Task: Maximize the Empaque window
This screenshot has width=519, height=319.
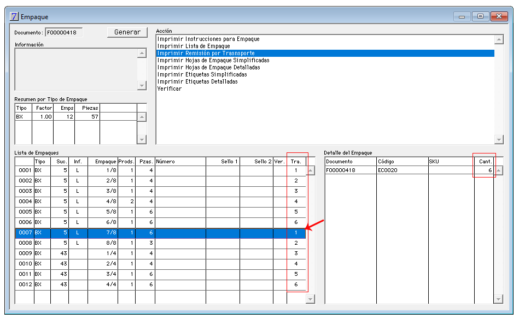Action: point(481,16)
